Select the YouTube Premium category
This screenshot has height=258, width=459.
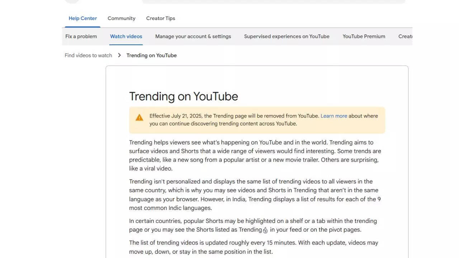tap(364, 36)
